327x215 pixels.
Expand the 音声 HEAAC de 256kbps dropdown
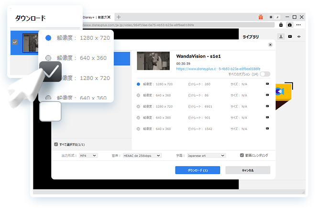[x=142, y=156]
